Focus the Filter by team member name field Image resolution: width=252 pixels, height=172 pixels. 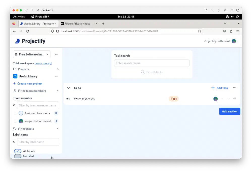38,105
